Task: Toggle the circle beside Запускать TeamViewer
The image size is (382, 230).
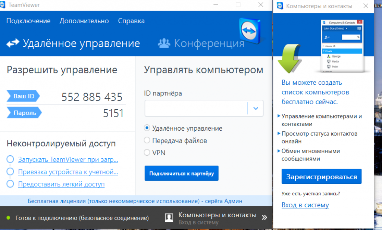Action: 10,159
